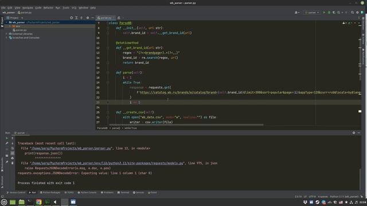Image resolution: width=367 pixels, height=206 pixels.
Task: Expand the env folder
Action: coord(10,26)
